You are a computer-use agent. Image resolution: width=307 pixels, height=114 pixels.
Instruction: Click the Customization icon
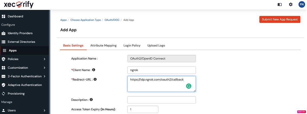(3, 68)
